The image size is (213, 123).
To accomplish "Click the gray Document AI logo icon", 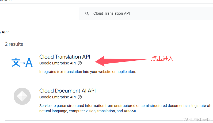I will click(22, 96).
